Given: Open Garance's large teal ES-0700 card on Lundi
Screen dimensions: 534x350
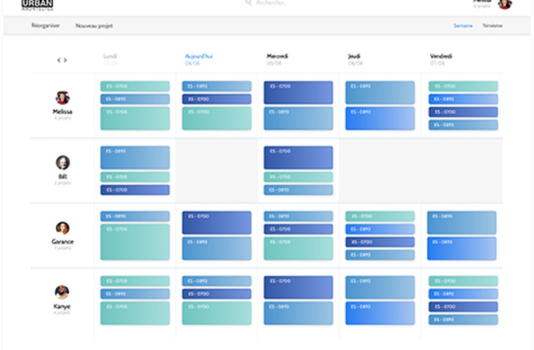Looking at the screenshot, I should pos(135,242).
